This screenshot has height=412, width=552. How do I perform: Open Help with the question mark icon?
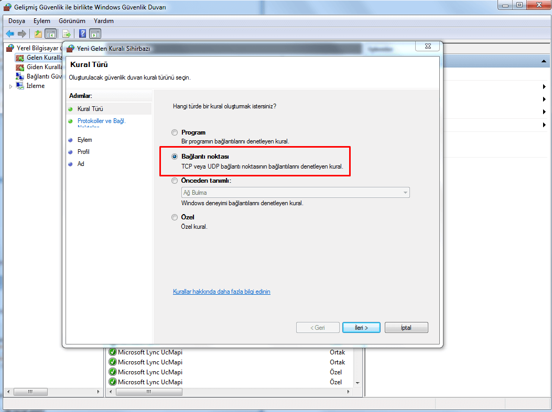click(x=82, y=34)
